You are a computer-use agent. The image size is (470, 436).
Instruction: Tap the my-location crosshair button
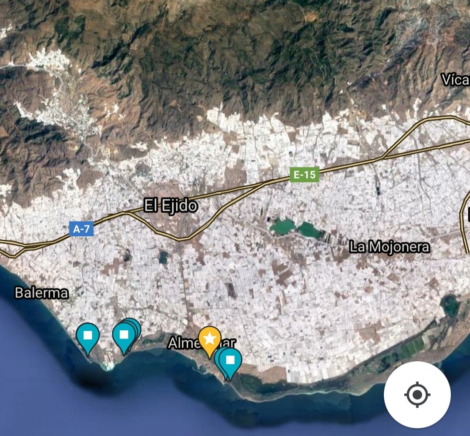(x=417, y=395)
